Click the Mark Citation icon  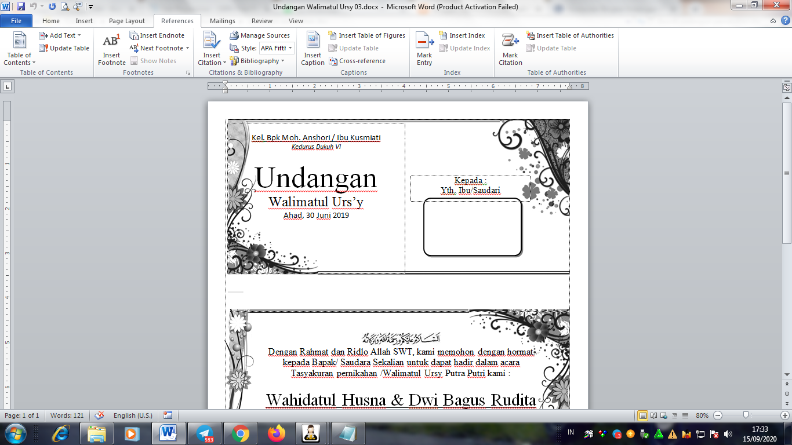click(510, 42)
